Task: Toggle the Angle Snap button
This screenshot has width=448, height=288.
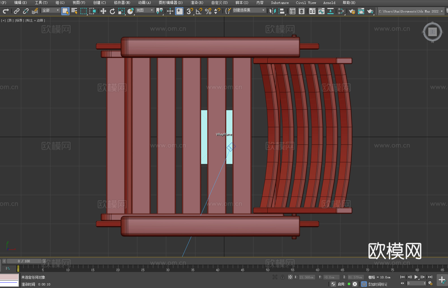Action: [199, 11]
